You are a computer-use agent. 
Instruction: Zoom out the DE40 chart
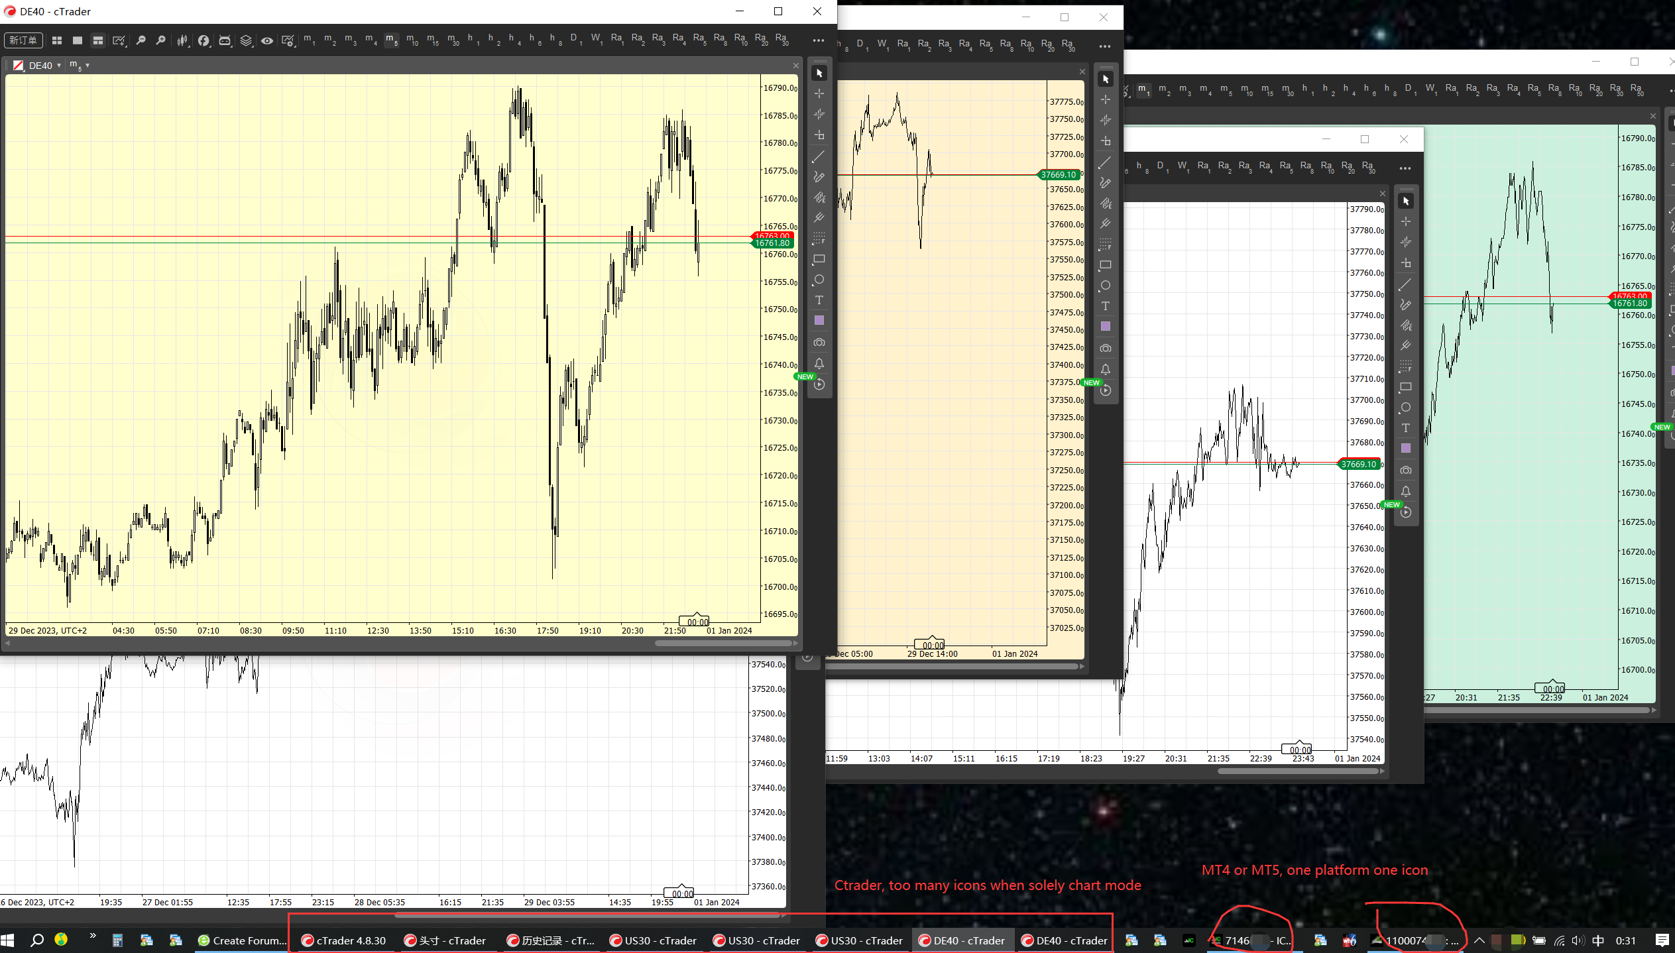coord(141,40)
